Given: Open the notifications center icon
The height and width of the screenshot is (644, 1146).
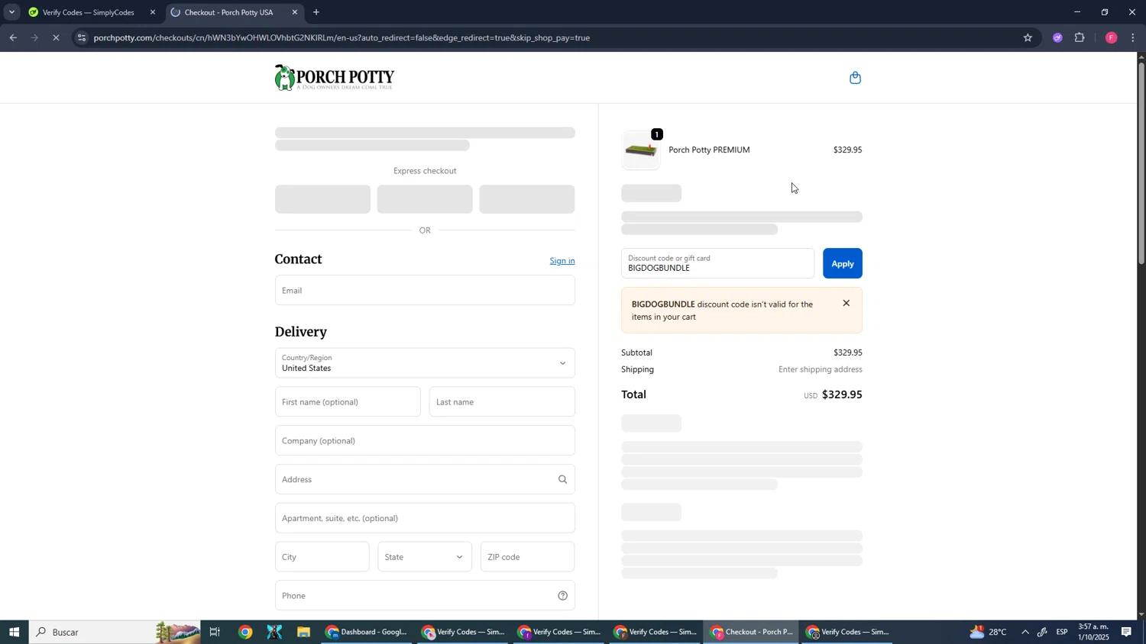Looking at the screenshot, I should coord(1127,633).
